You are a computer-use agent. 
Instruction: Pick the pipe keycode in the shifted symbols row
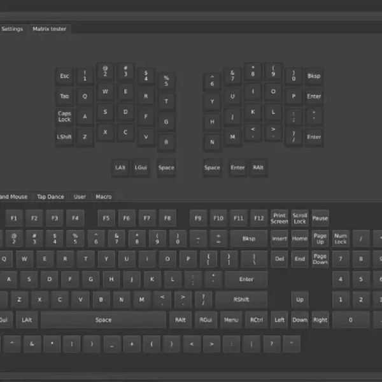(251, 344)
